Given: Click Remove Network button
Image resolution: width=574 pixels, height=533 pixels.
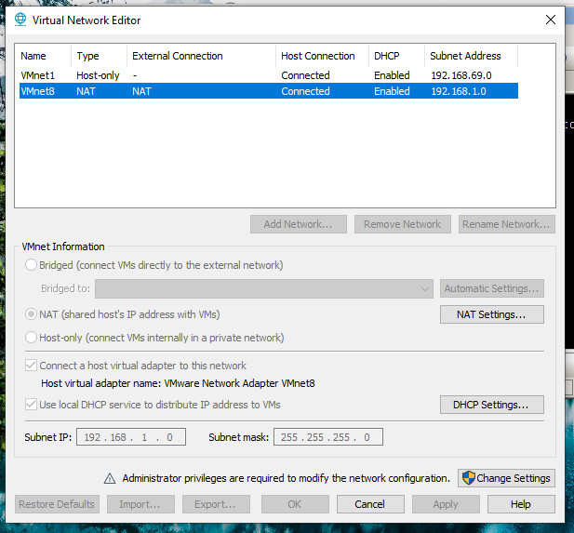Looking at the screenshot, I should click(402, 224).
